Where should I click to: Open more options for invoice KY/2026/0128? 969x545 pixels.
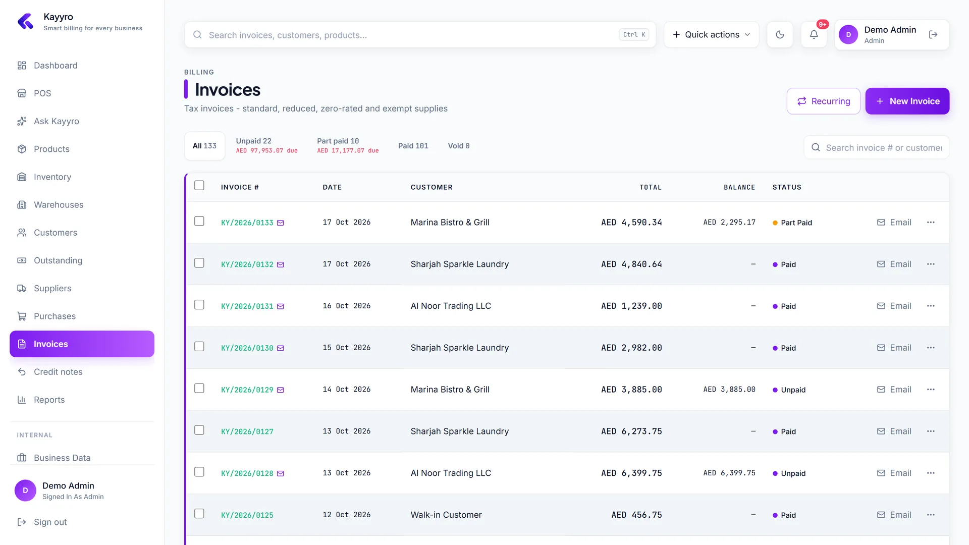pos(931,473)
